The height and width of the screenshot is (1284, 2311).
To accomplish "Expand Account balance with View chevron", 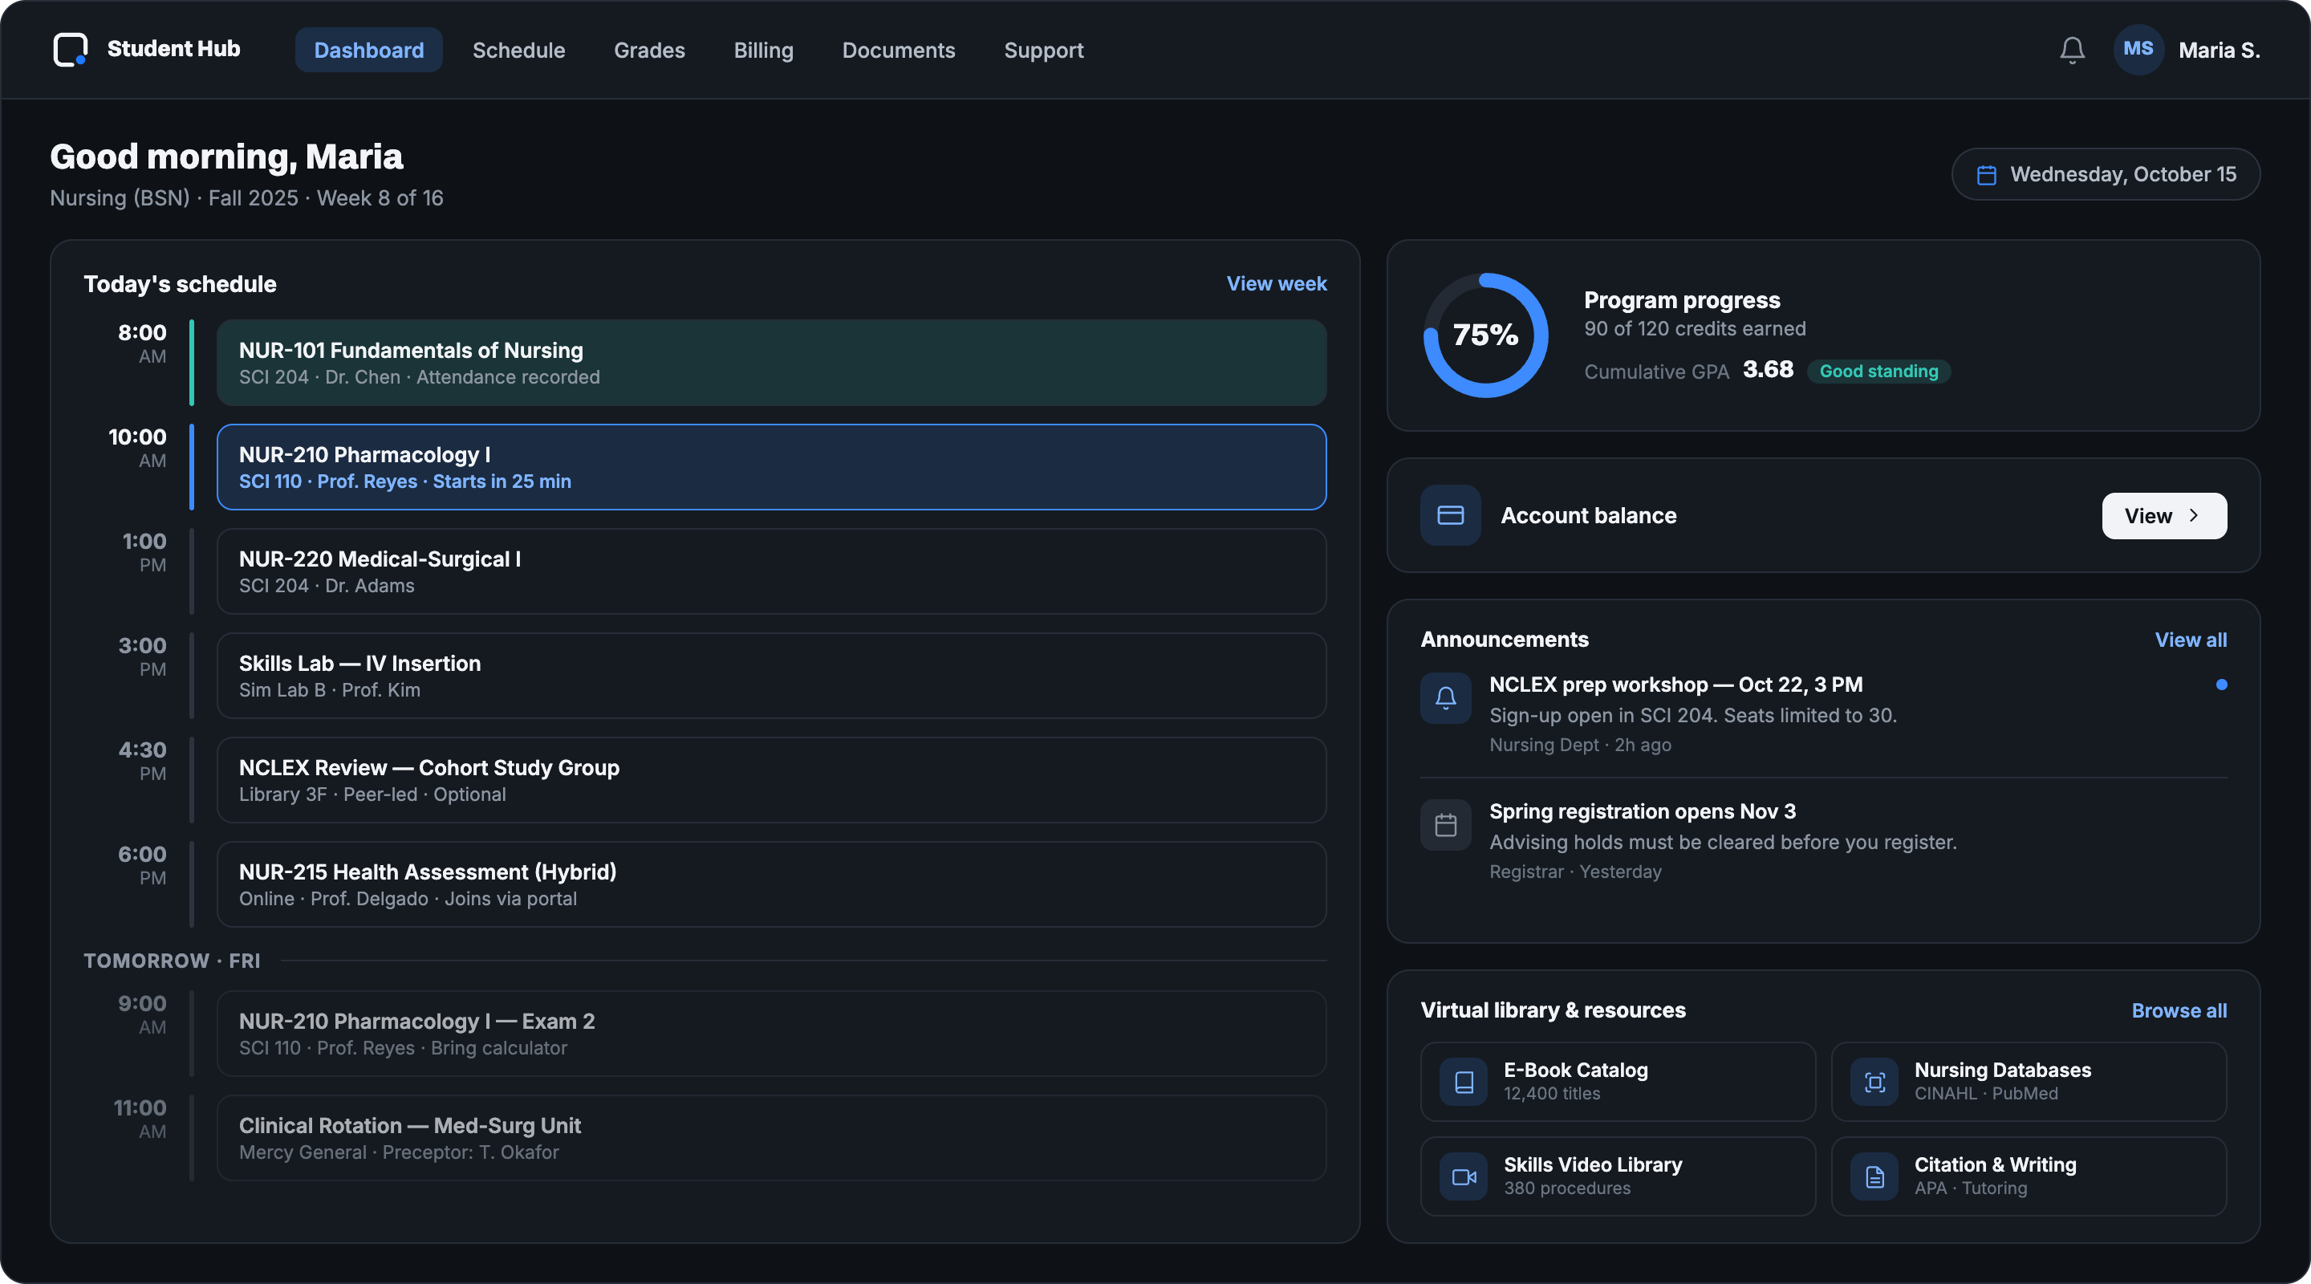I will [2163, 516].
